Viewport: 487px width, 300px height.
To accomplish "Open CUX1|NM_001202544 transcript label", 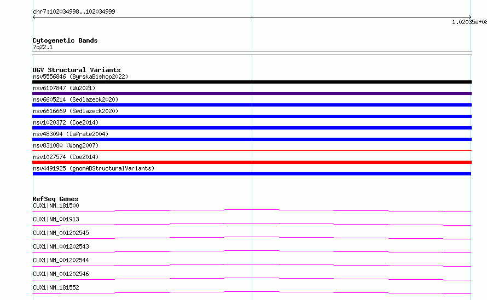I will 61,260.
